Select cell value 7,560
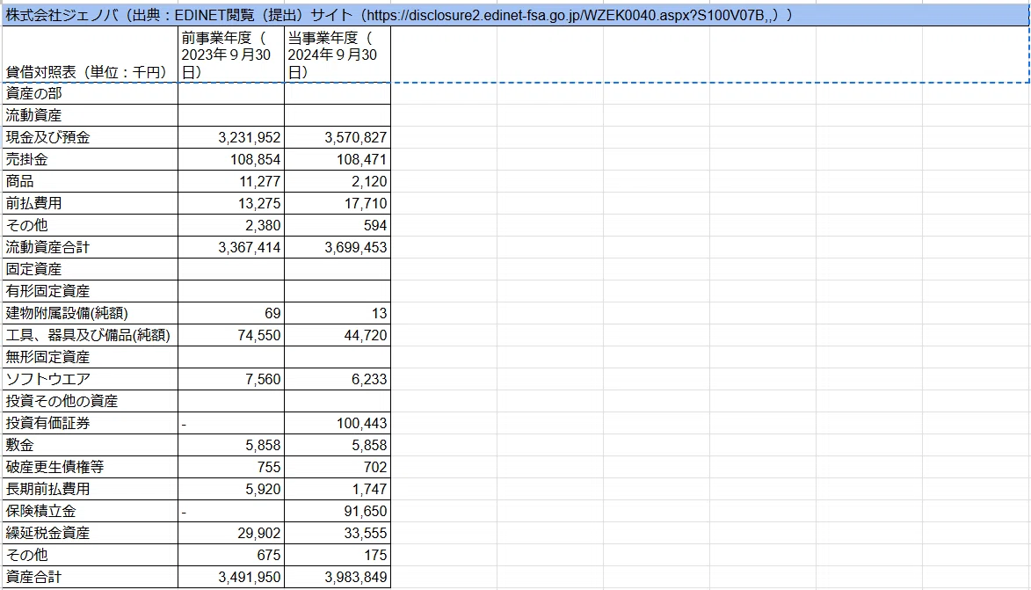Image resolution: width=1031 pixels, height=590 pixels. 231,380
